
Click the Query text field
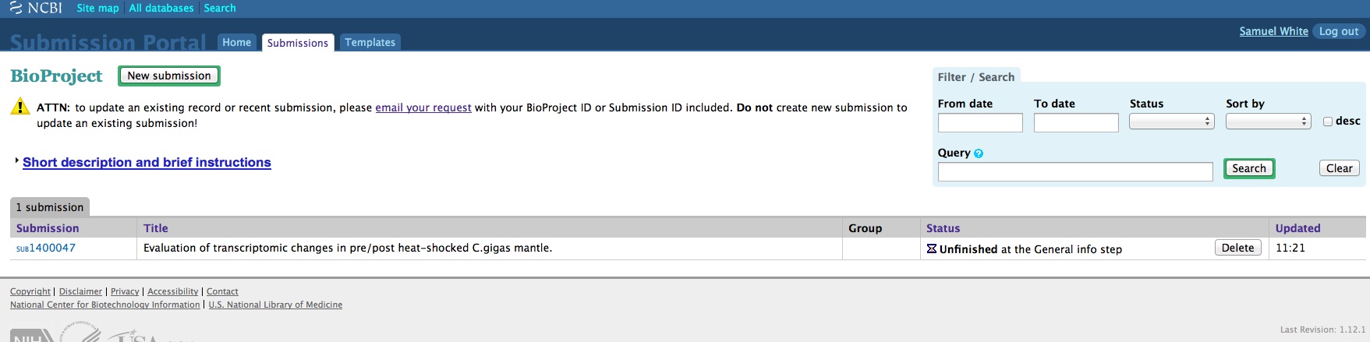[1074, 171]
